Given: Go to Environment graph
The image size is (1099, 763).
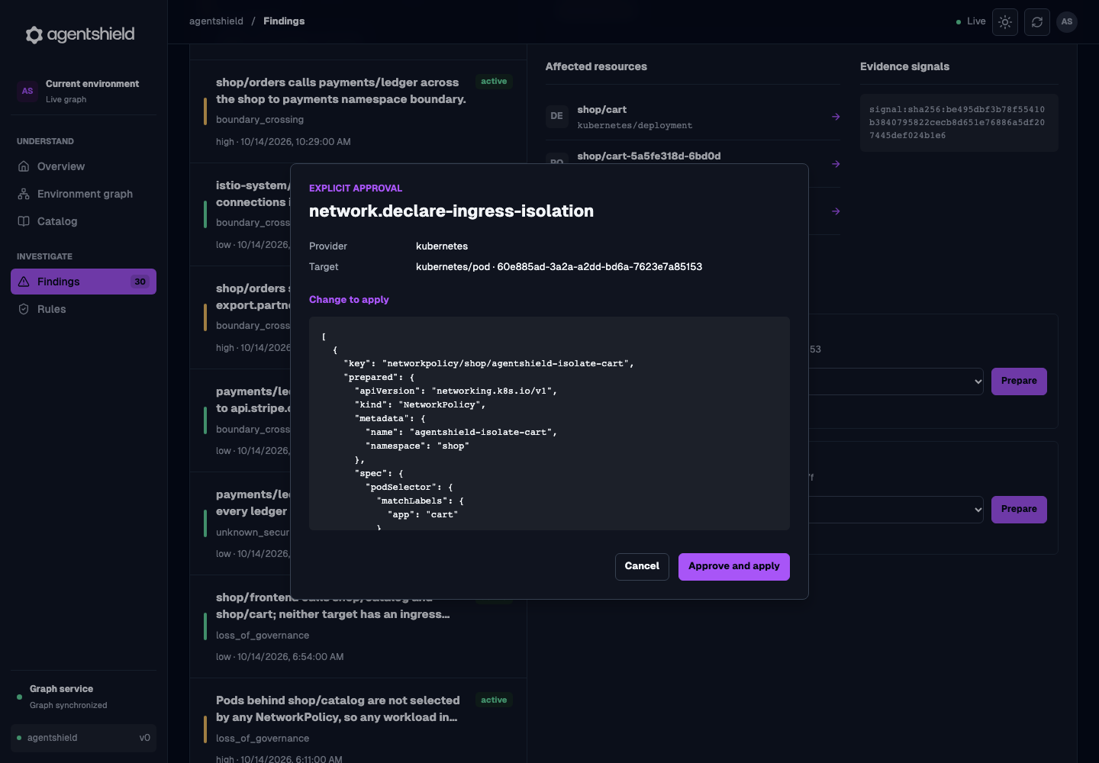Looking at the screenshot, I should point(84,194).
